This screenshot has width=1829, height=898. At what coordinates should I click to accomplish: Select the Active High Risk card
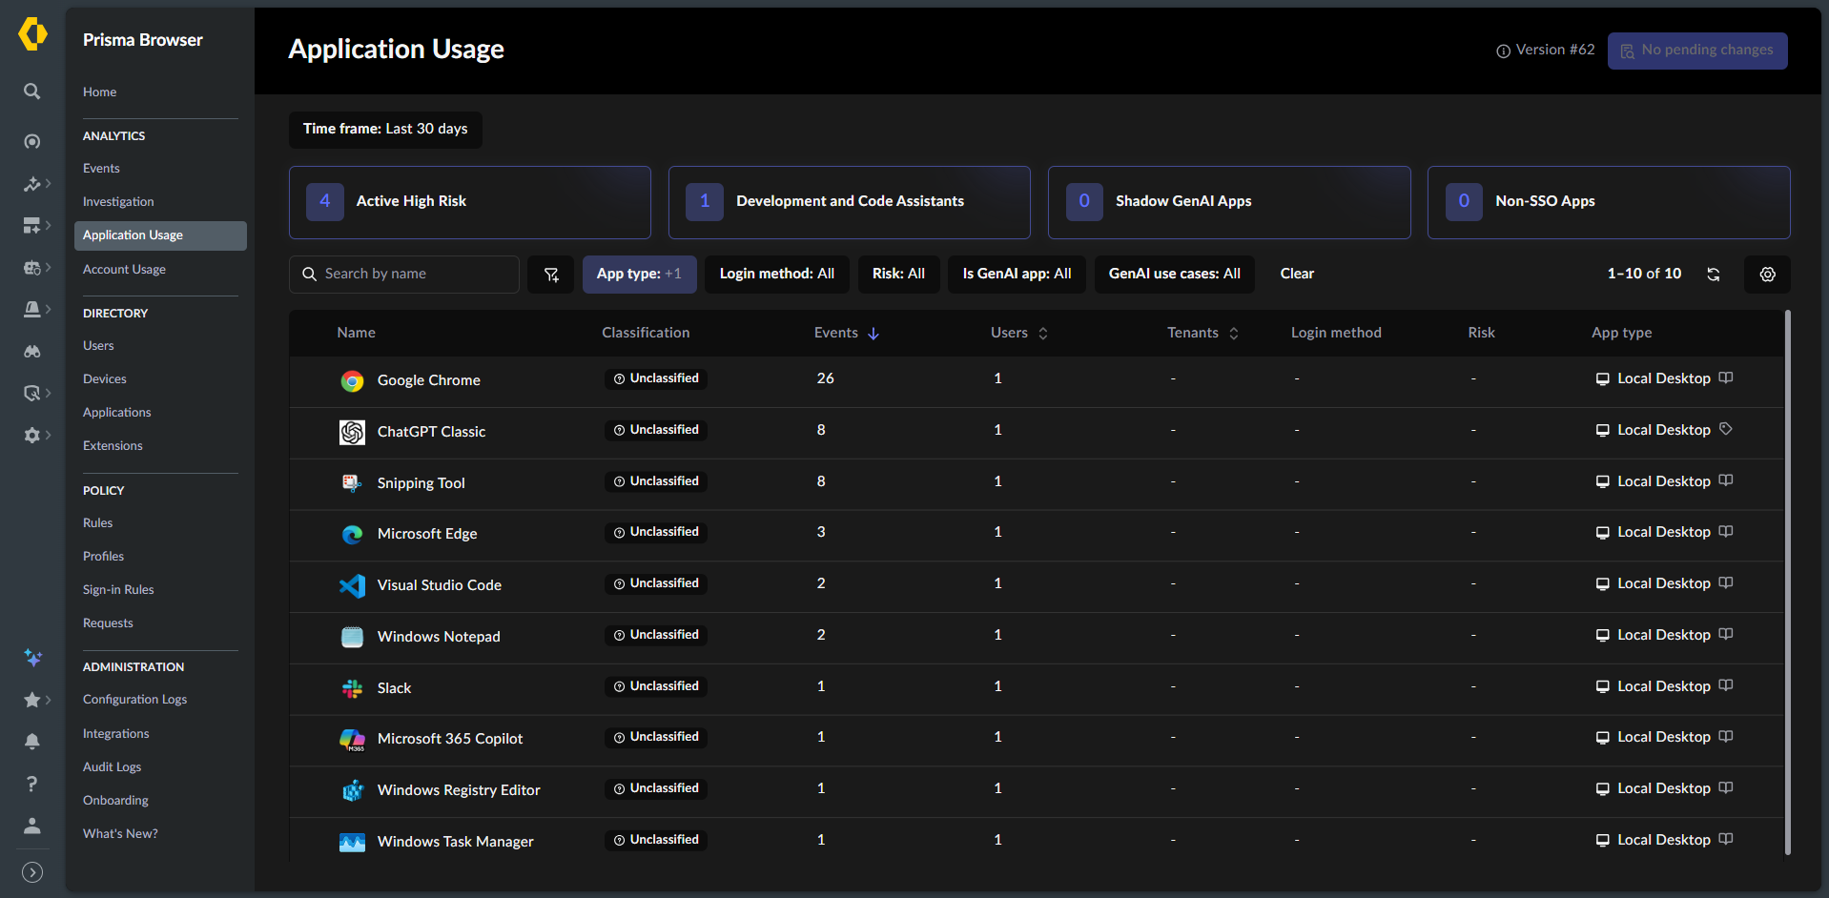click(470, 202)
